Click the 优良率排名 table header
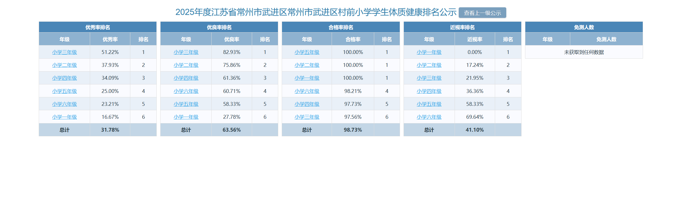This screenshot has height=197, width=685. click(219, 27)
